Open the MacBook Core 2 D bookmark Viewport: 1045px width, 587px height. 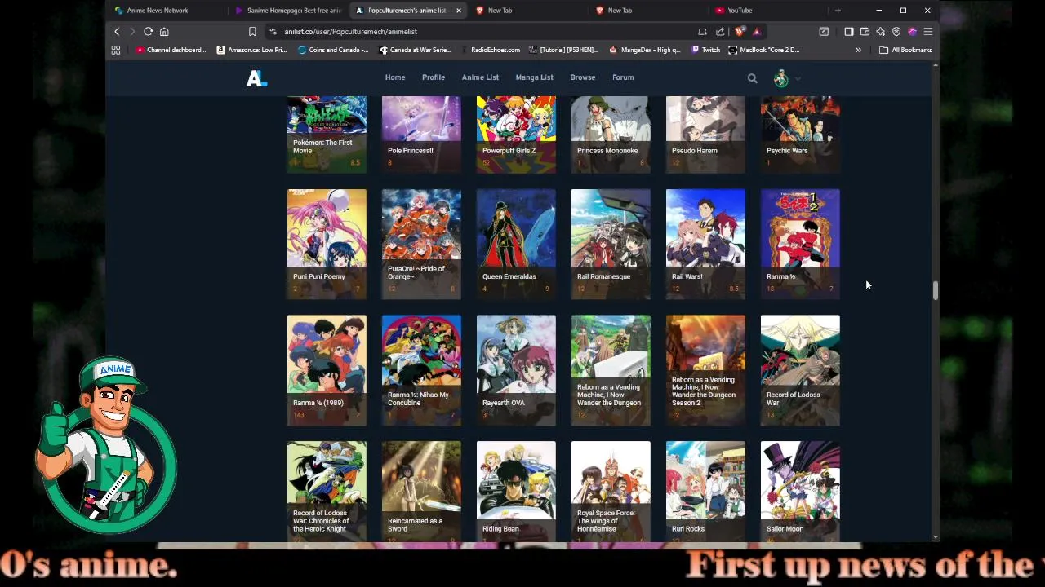click(x=763, y=50)
